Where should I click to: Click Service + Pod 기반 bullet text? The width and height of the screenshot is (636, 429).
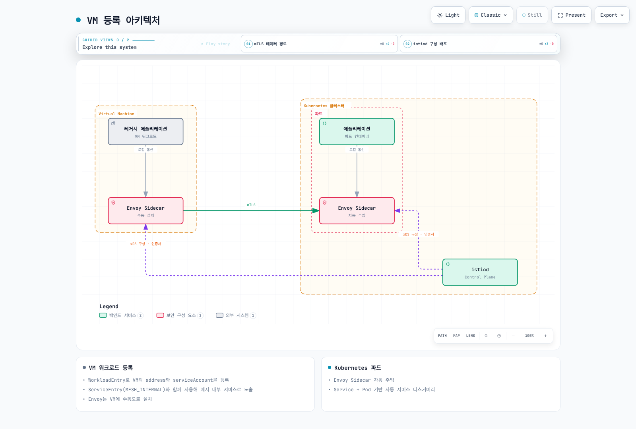point(384,390)
